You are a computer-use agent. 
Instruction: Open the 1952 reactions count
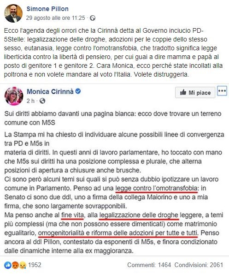click(x=35, y=265)
